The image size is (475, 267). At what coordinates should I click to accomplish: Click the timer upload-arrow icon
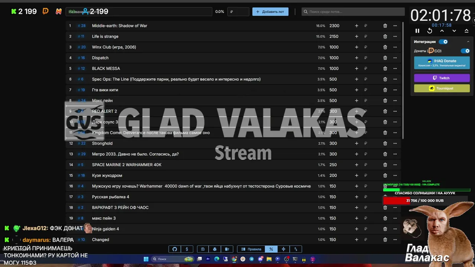[x=466, y=31]
